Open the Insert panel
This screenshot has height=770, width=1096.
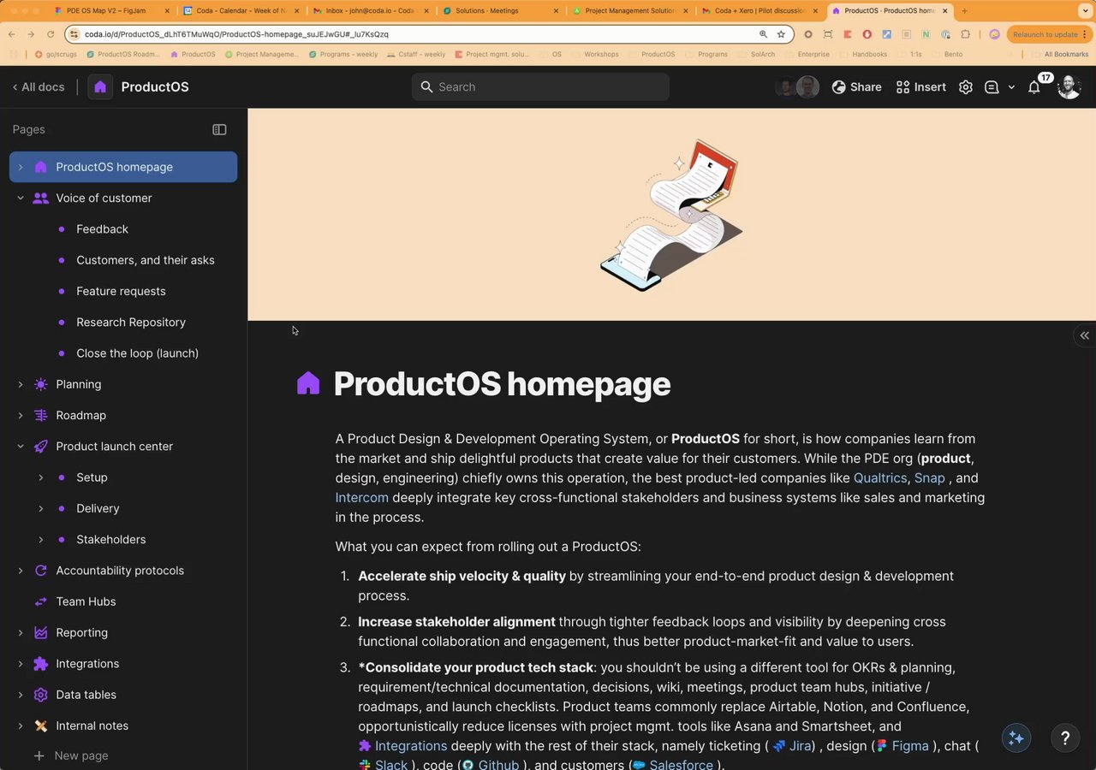(920, 86)
